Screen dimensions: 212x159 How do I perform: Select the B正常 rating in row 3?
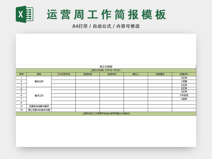click(184, 85)
